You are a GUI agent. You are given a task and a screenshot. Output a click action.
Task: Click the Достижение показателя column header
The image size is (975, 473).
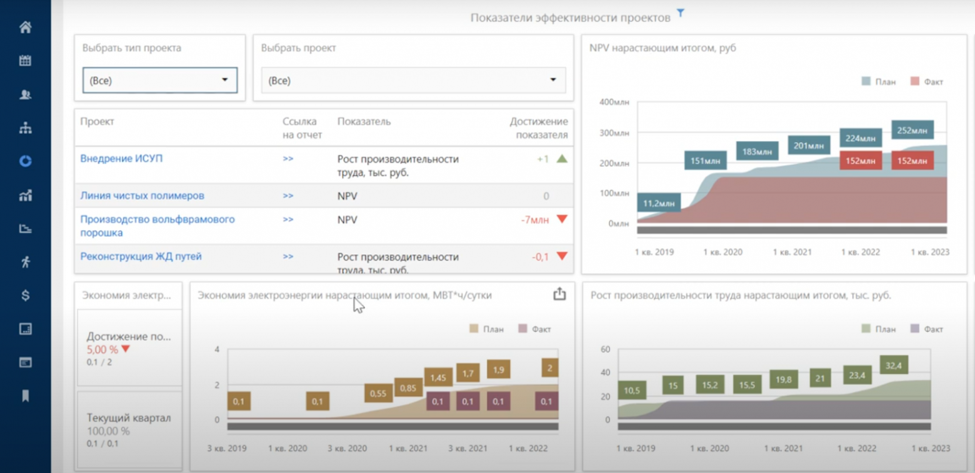coord(538,128)
